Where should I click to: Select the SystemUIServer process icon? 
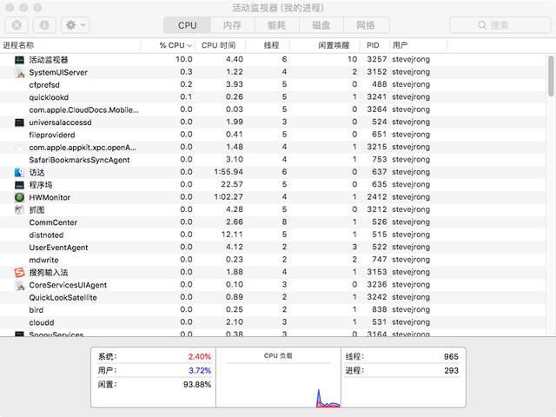click(19, 72)
